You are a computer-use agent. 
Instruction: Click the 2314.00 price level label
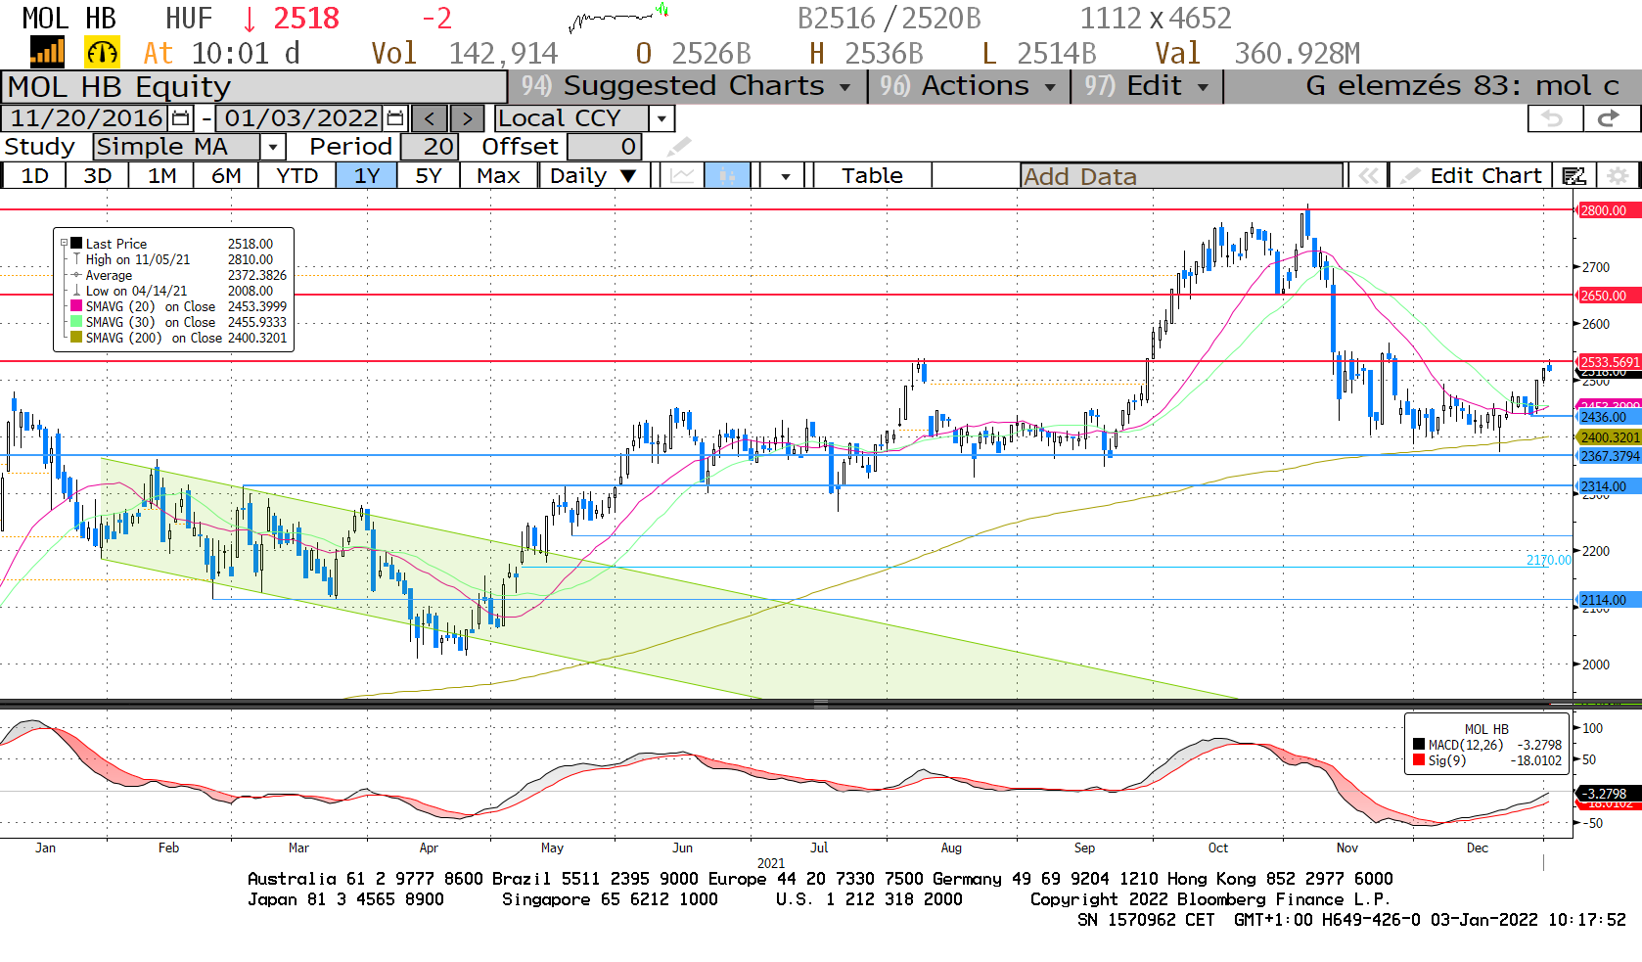[x=1610, y=486]
